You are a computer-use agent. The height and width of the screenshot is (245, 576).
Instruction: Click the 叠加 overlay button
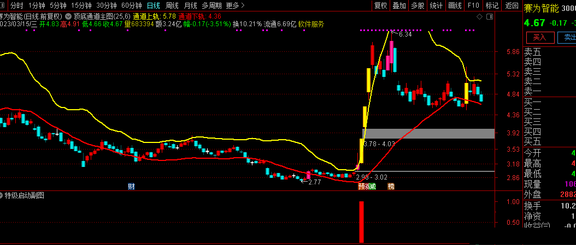(x=399, y=5)
